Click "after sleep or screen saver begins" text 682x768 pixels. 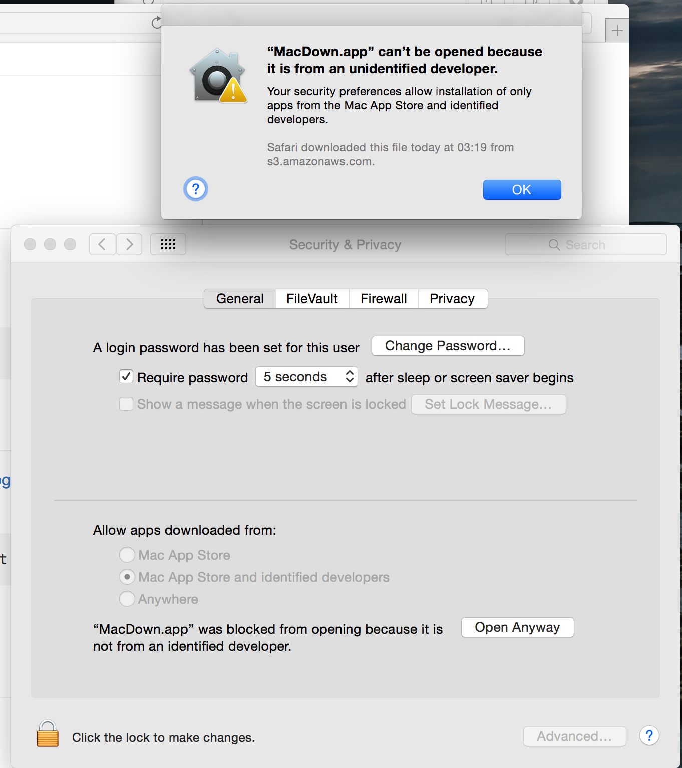(469, 378)
